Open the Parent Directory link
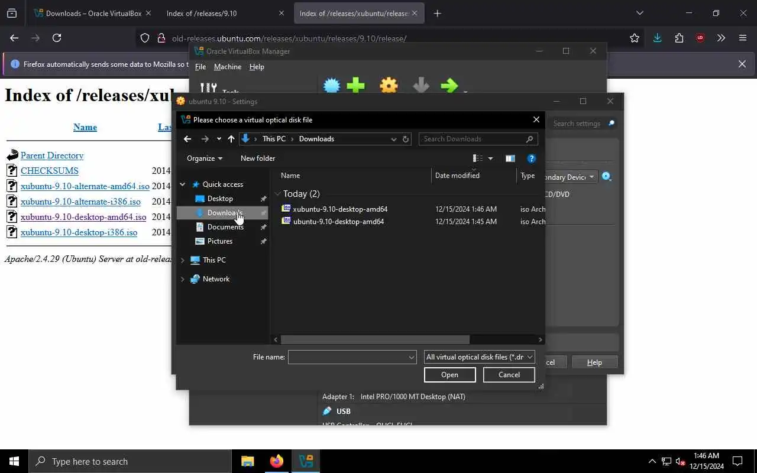The width and height of the screenshot is (757, 473). 52,155
